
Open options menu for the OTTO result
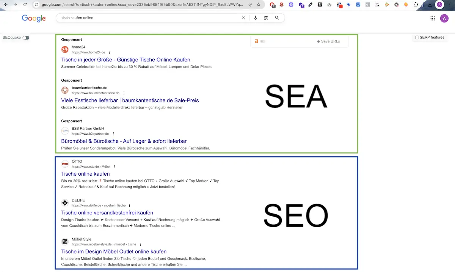(114, 167)
